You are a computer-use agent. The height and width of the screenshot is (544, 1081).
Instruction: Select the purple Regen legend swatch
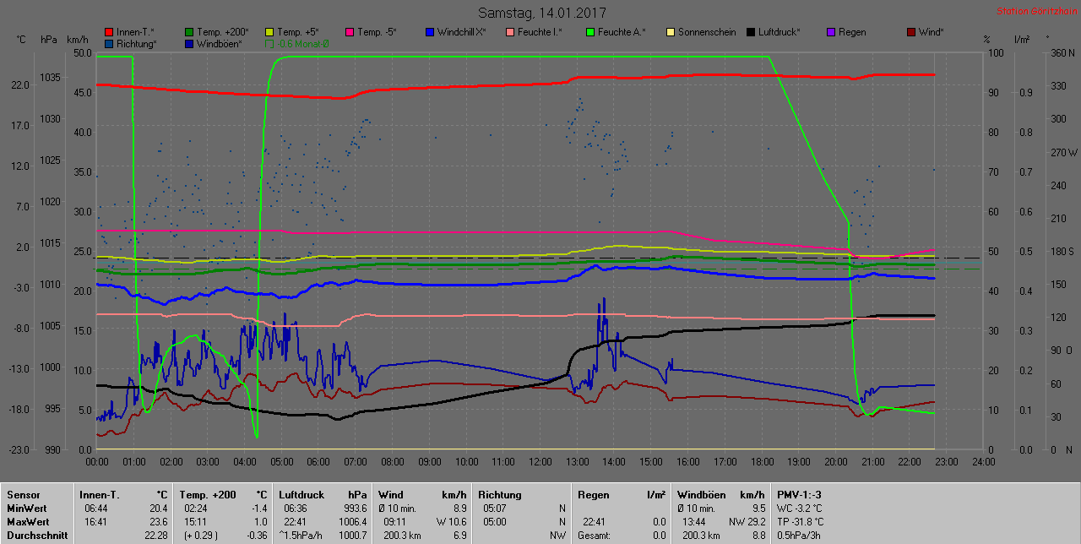tap(831, 32)
